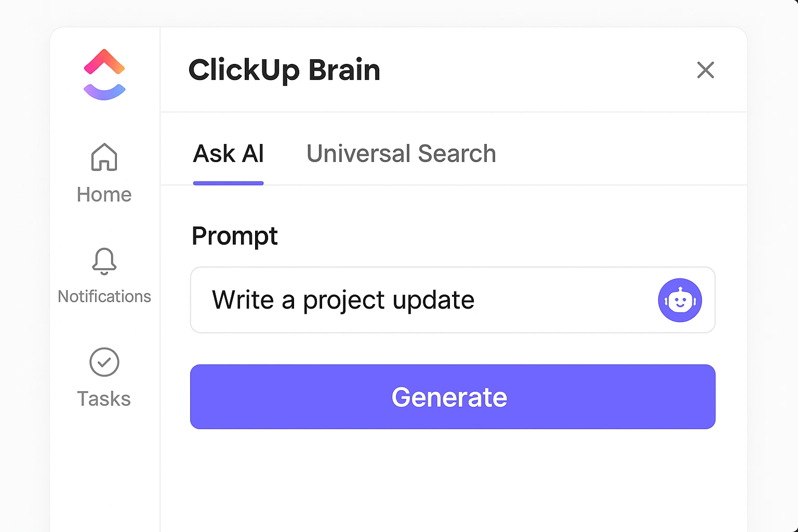Select the Ask AI tab
The image size is (798, 532).
pyautogui.click(x=228, y=153)
